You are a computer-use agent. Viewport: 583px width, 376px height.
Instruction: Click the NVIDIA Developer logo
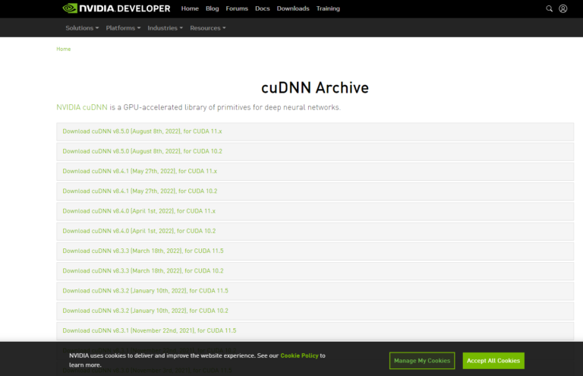click(119, 8)
